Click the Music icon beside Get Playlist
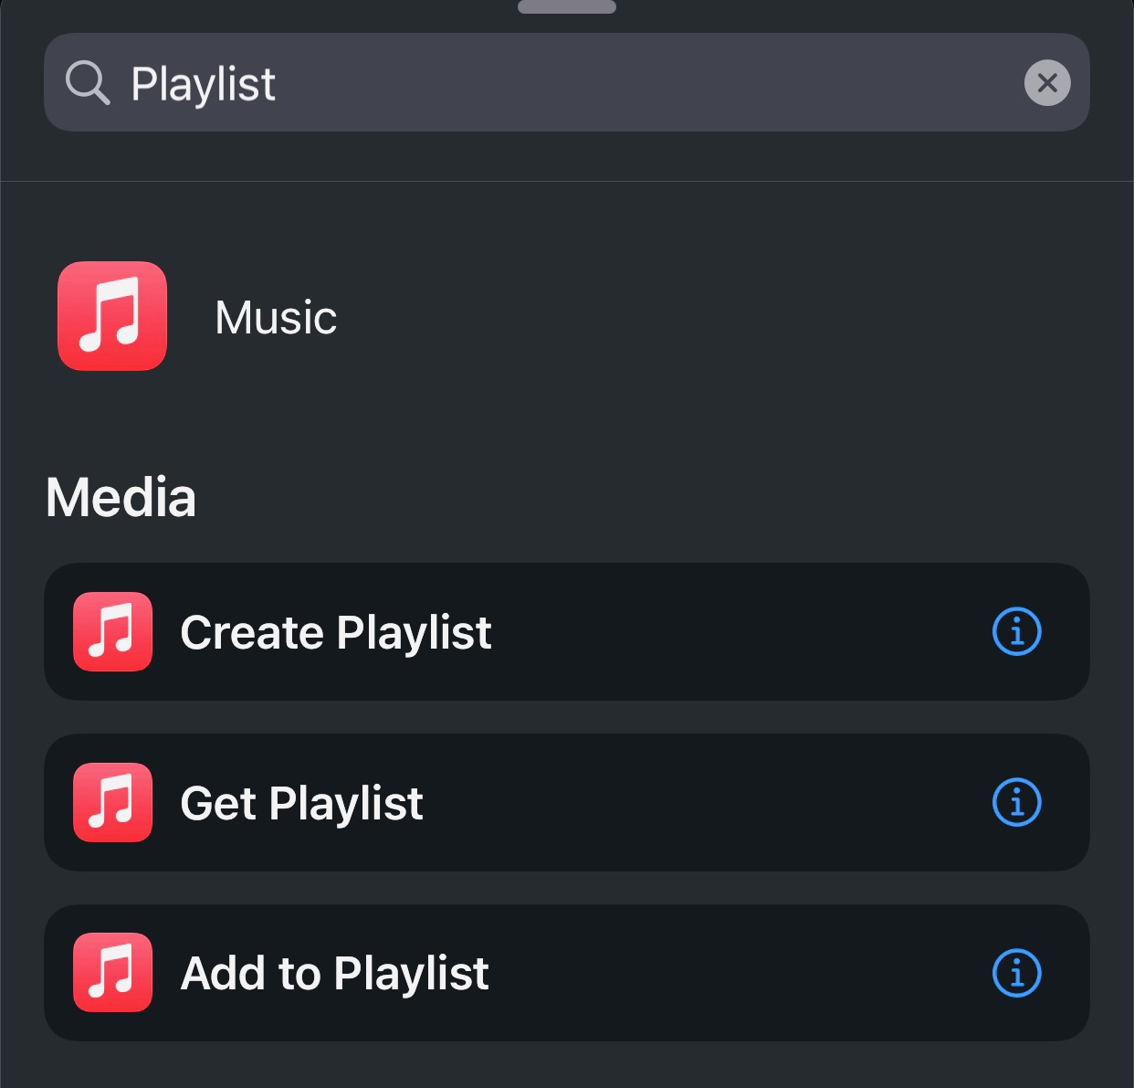This screenshot has width=1134, height=1088. point(112,802)
